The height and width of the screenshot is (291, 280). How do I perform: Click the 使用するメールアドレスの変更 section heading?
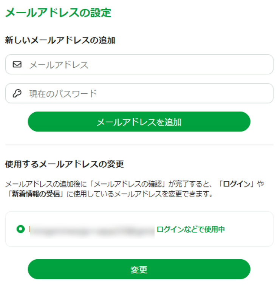coord(65,164)
